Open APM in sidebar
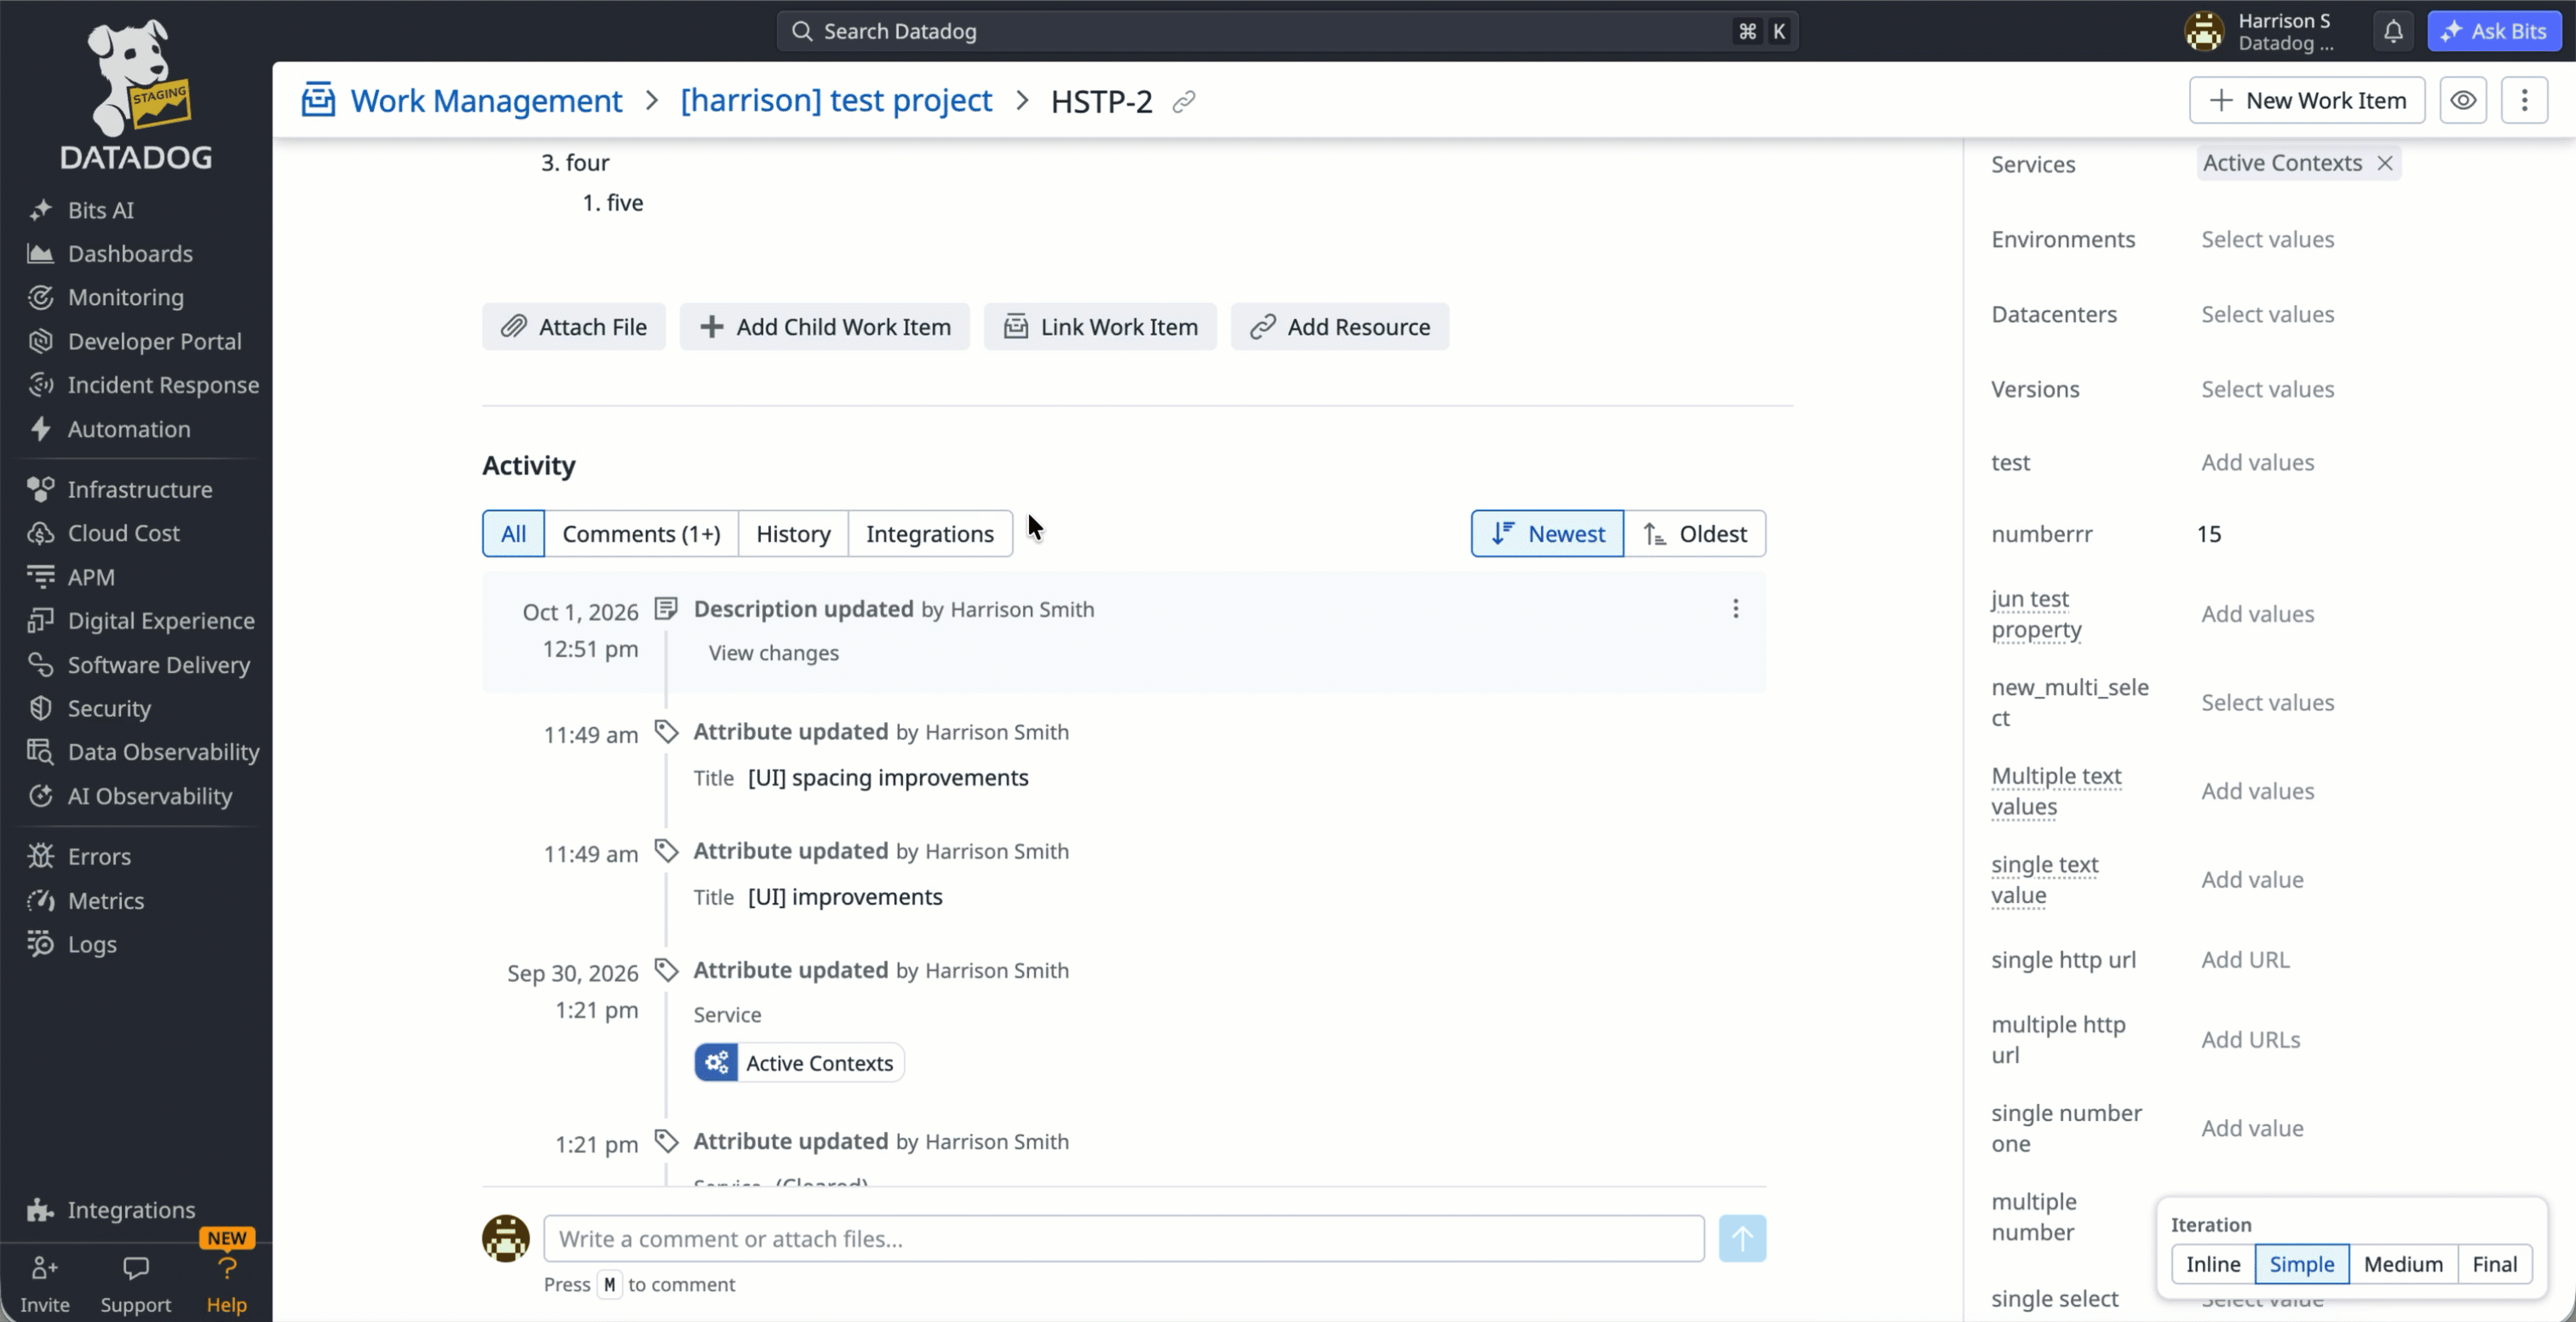This screenshot has height=1322, width=2576. 91,577
